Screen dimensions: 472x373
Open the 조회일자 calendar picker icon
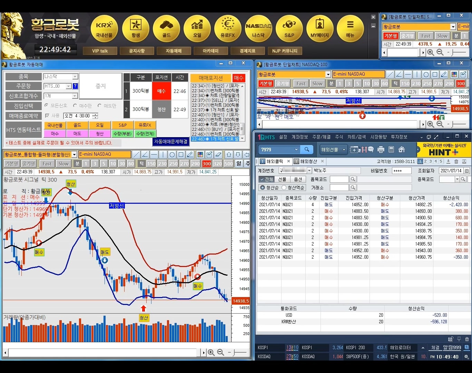(467, 171)
